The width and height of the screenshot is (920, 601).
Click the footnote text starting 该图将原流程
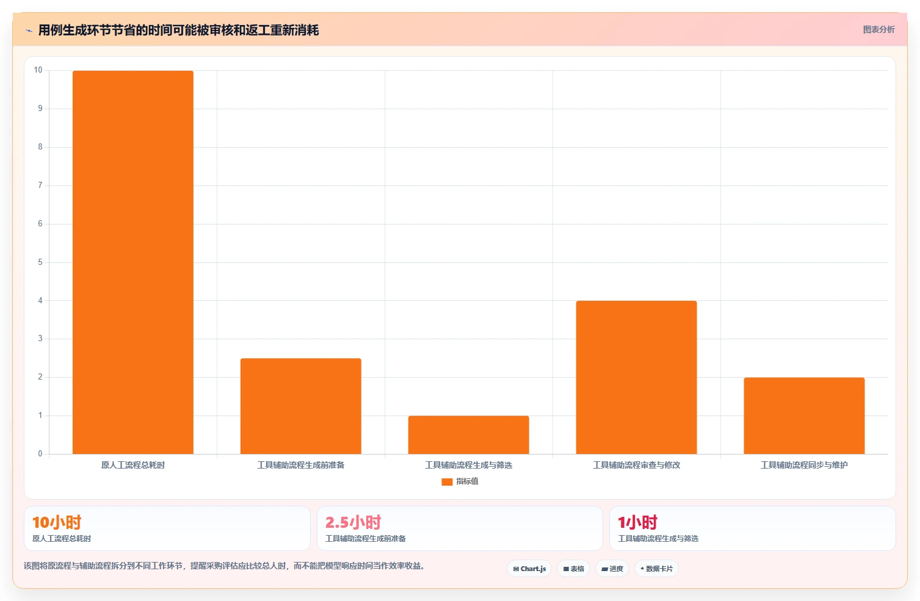coord(224,566)
